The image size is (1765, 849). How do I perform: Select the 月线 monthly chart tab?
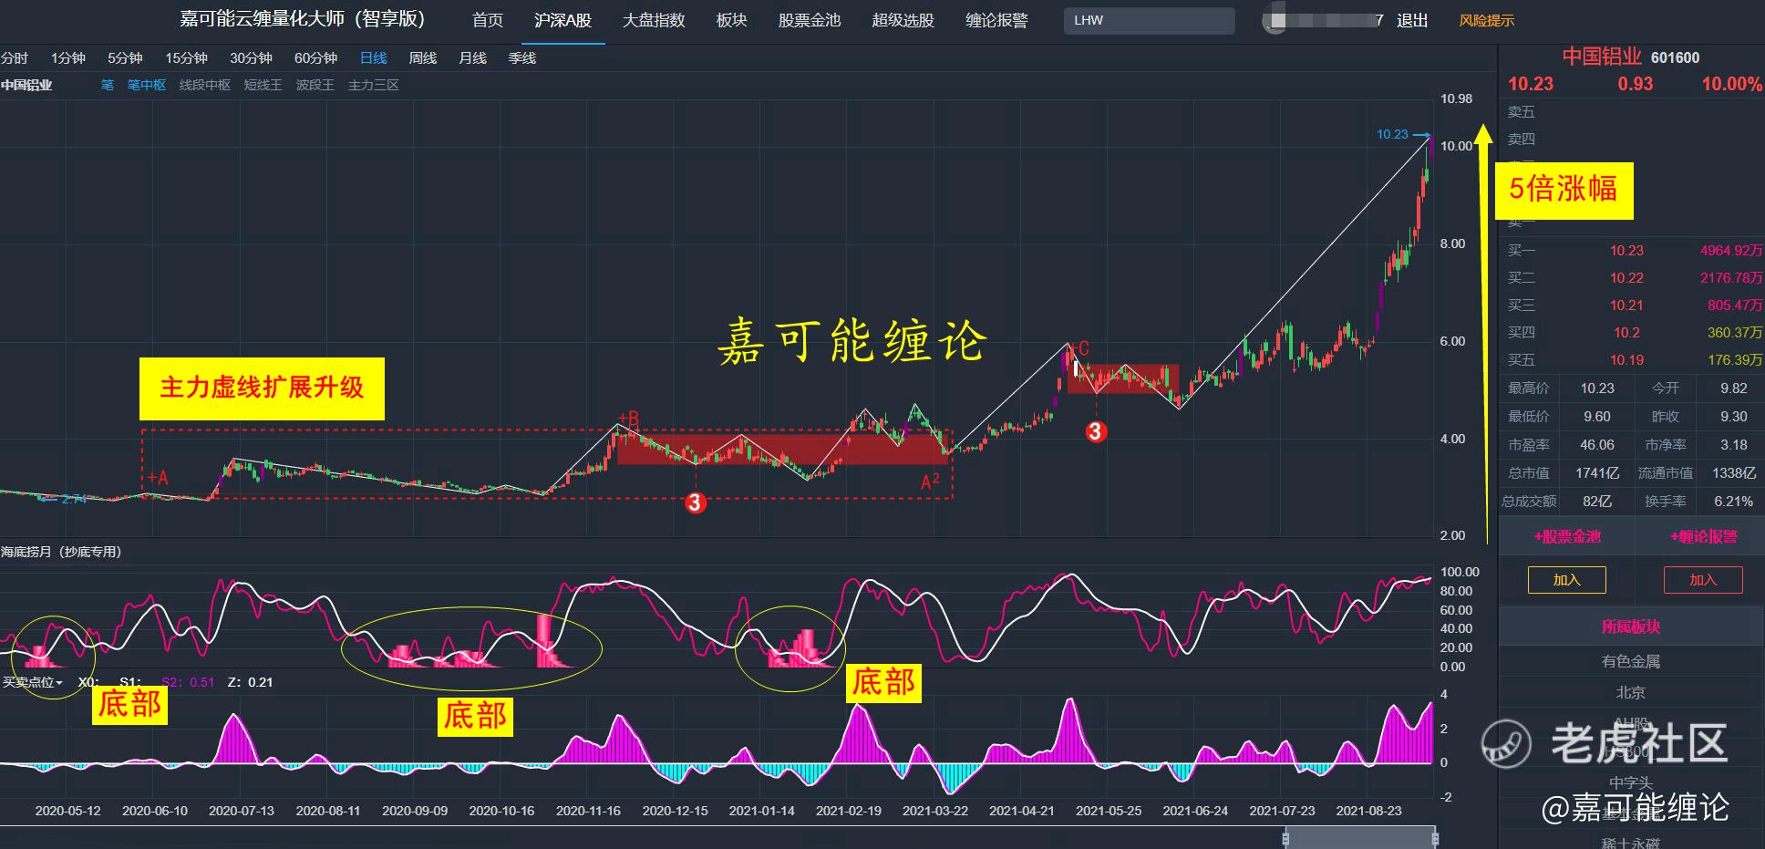coord(472,58)
